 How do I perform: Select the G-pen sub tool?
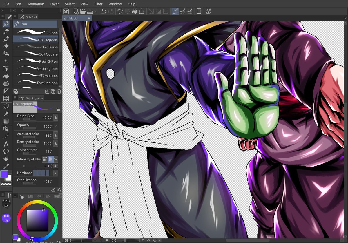36,33
